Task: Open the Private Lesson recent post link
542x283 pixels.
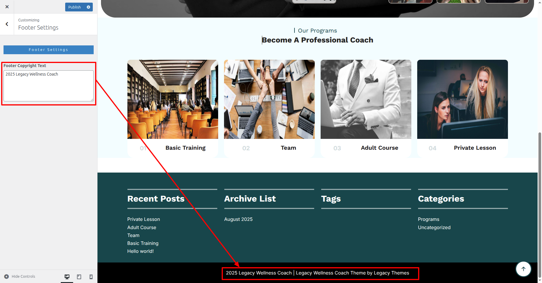Action: 144,219
